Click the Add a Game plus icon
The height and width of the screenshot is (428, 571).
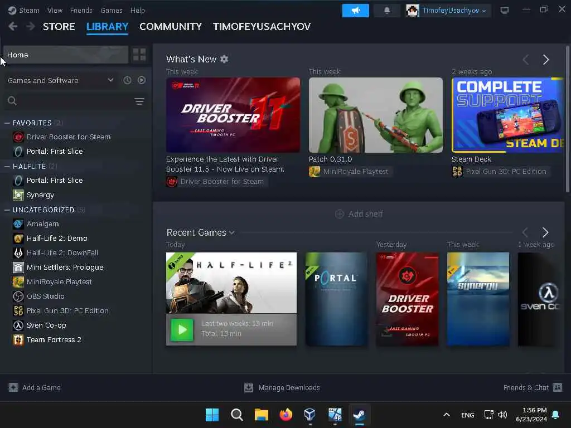pos(13,388)
